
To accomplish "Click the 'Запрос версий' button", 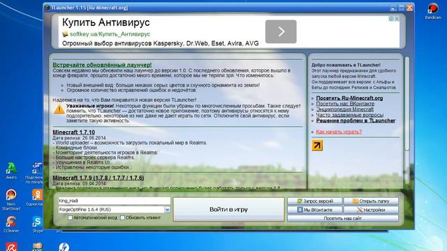I will pyautogui.click(x=315, y=201).
